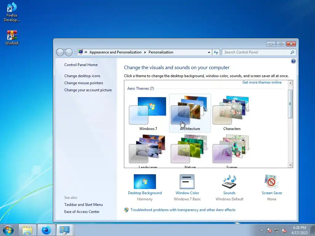Open the clock showing 4:28 PM
The width and height of the screenshot is (315, 236).
tap(299, 230)
